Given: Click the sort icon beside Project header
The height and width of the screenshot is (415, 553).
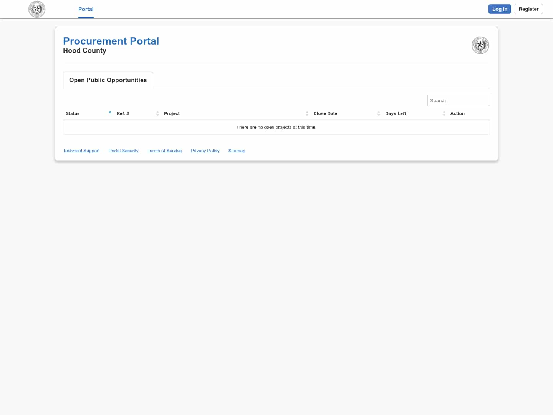Looking at the screenshot, I should pyautogui.click(x=307, y=113).
